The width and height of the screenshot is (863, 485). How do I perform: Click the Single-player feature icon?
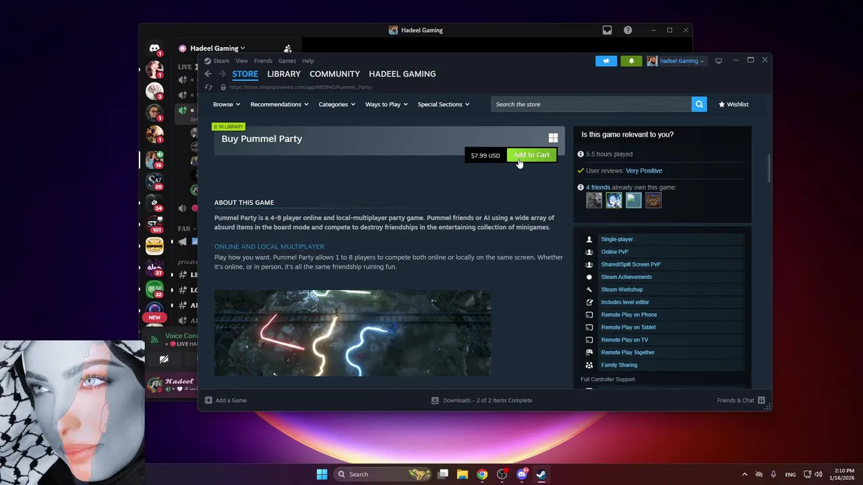[589, 239]
